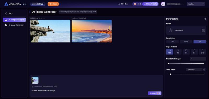
Task: Randomize seed with the dice icon
Action: pyautogui.click(x=204, y=70)
